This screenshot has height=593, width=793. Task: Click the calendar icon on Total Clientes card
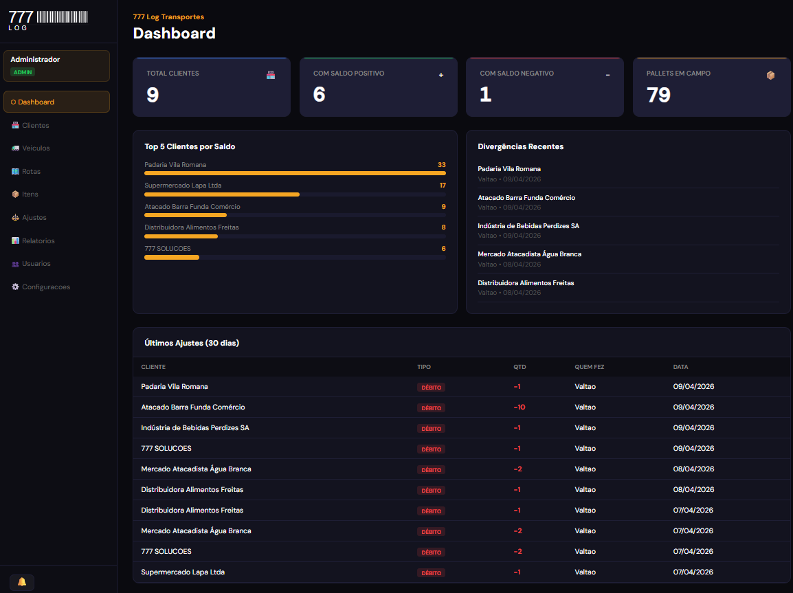(271, 74)
